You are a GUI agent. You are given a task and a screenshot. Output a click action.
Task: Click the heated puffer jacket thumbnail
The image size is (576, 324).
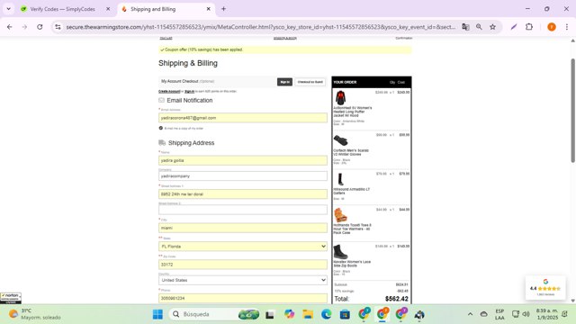[x=340, y=98]
